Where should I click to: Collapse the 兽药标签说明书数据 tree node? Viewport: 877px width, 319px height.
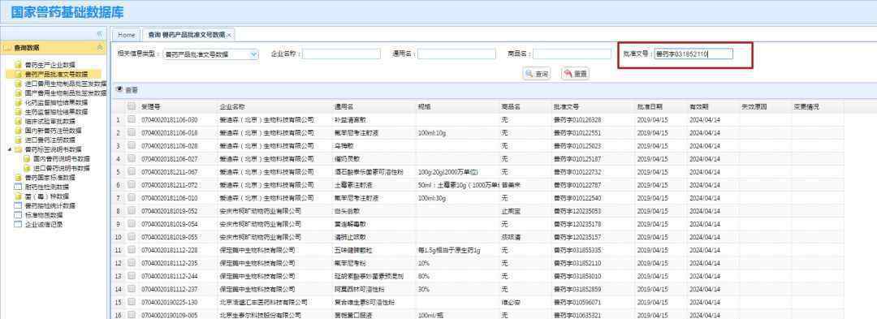(x=11, y=149)
